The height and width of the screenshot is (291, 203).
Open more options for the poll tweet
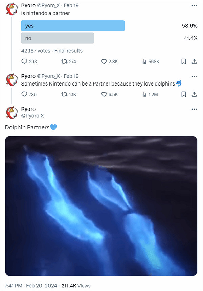tap(194, 6)
